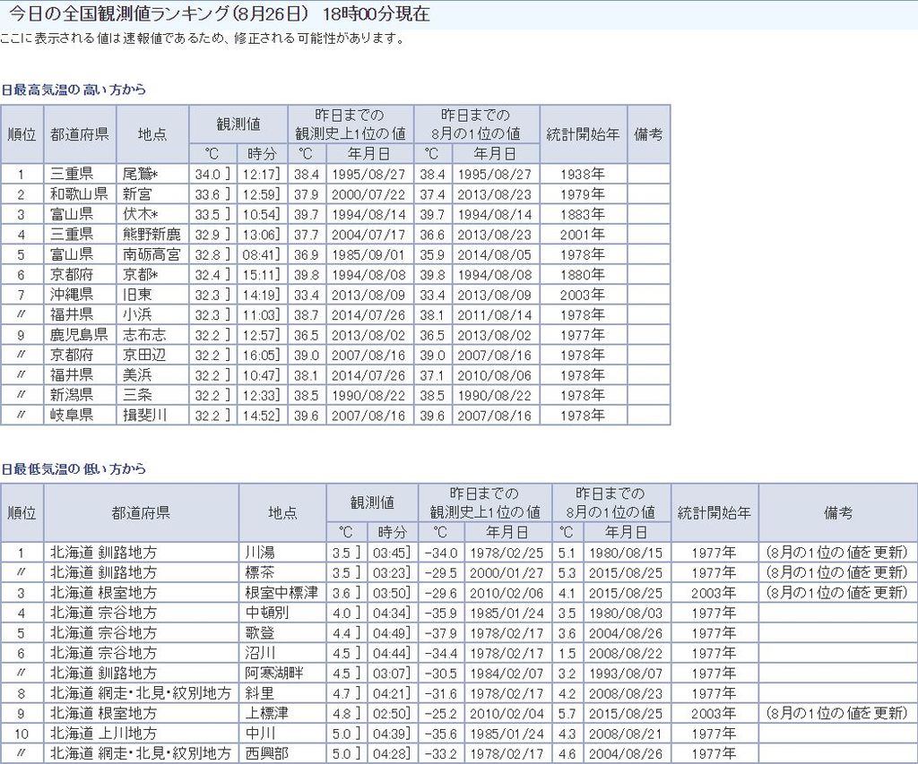Select the 志布志 observation point
Screen dimensions: 918x764
[144, 334]
